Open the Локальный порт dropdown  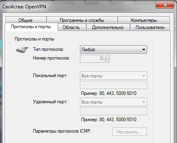click(113, 76)
